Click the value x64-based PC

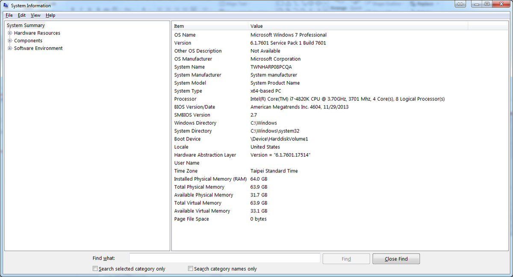265,91
